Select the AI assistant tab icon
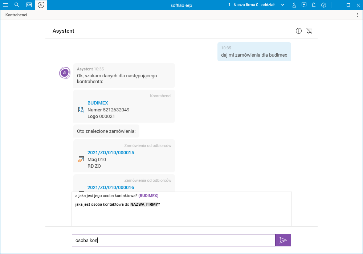 click(41, 5)
